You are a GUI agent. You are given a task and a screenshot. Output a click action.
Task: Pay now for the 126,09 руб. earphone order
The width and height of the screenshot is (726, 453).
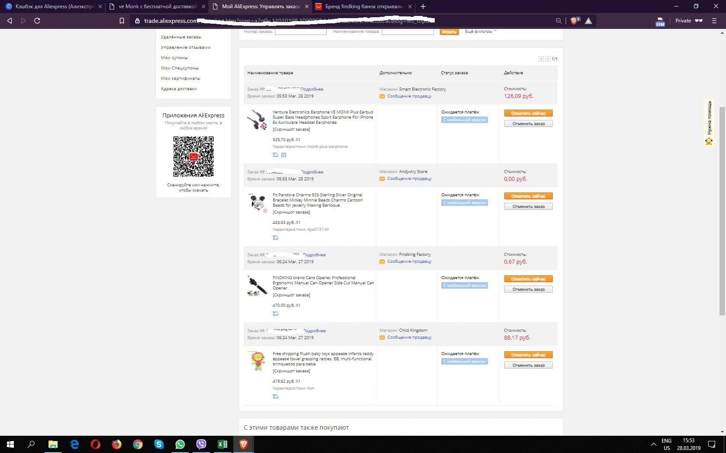[529, 113]
